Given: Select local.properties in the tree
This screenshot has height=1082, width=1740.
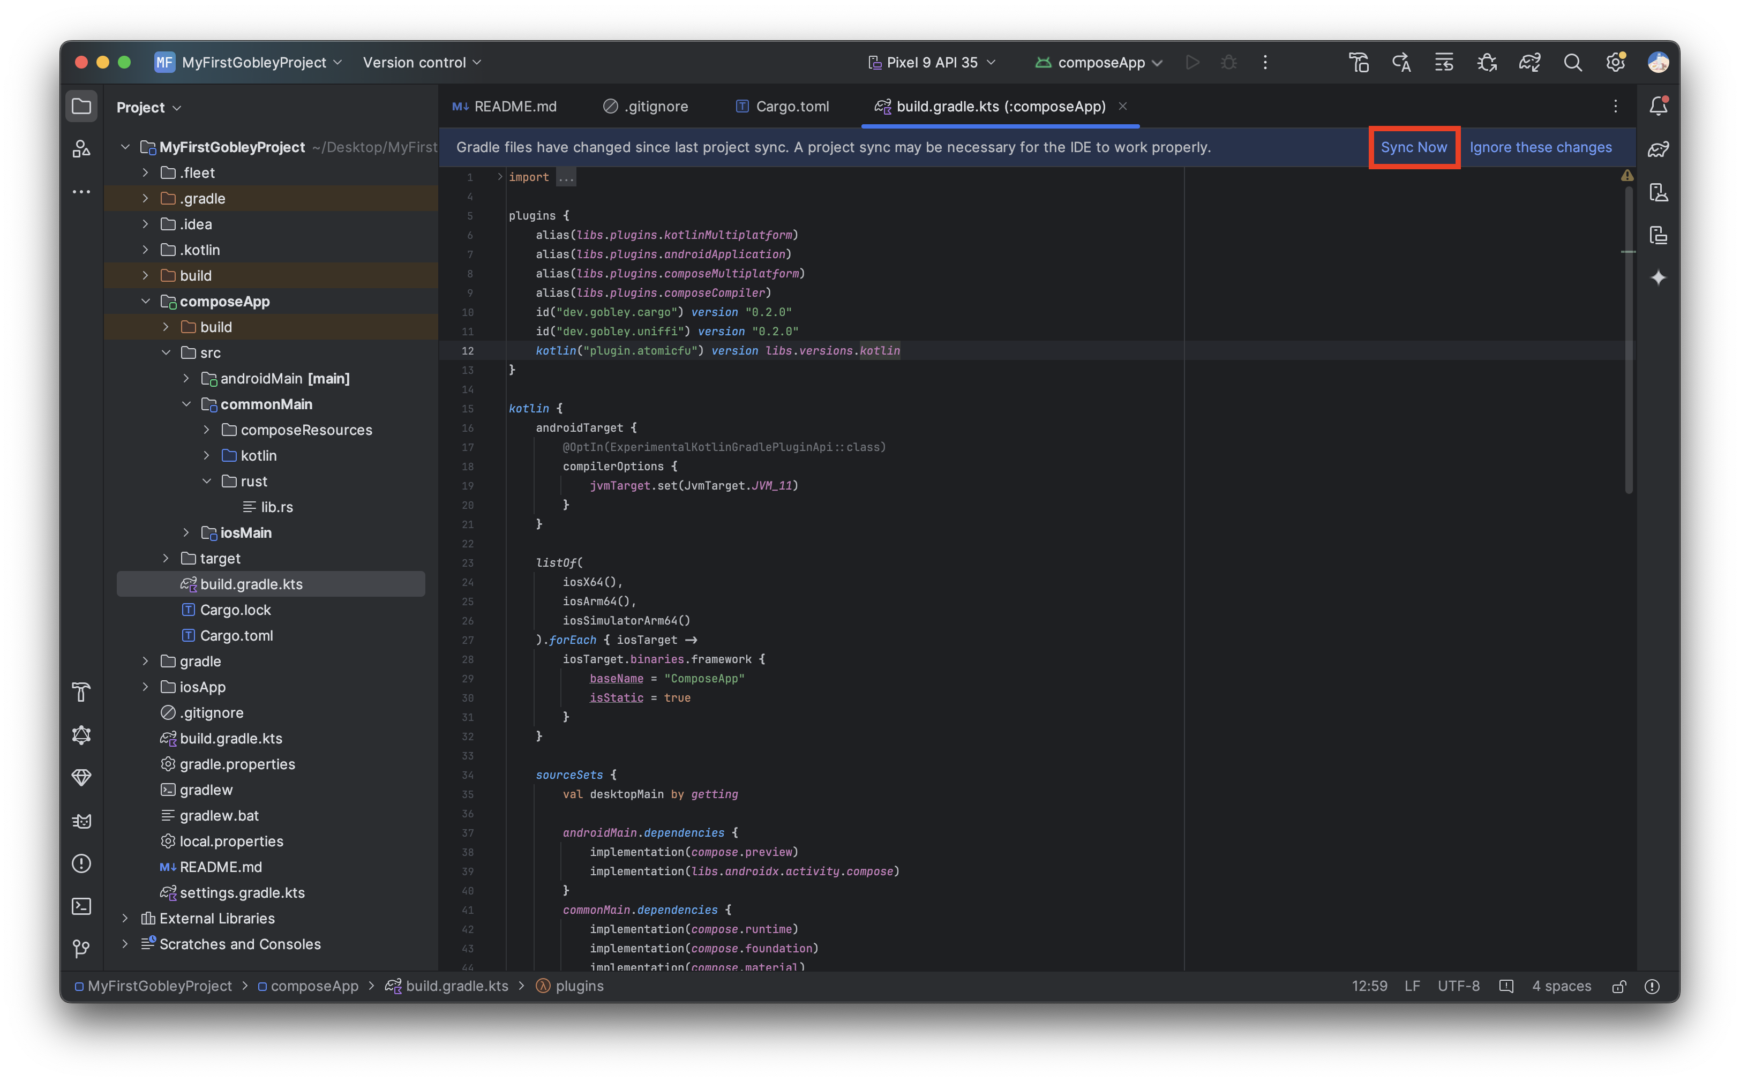Looking at the screenshot, I should [x=231, y=841].
